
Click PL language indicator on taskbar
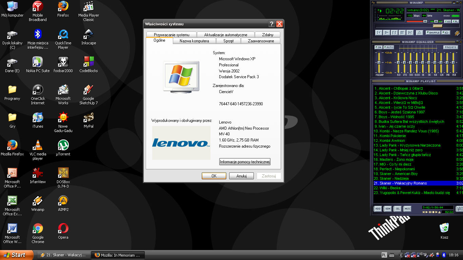(384, 255)
